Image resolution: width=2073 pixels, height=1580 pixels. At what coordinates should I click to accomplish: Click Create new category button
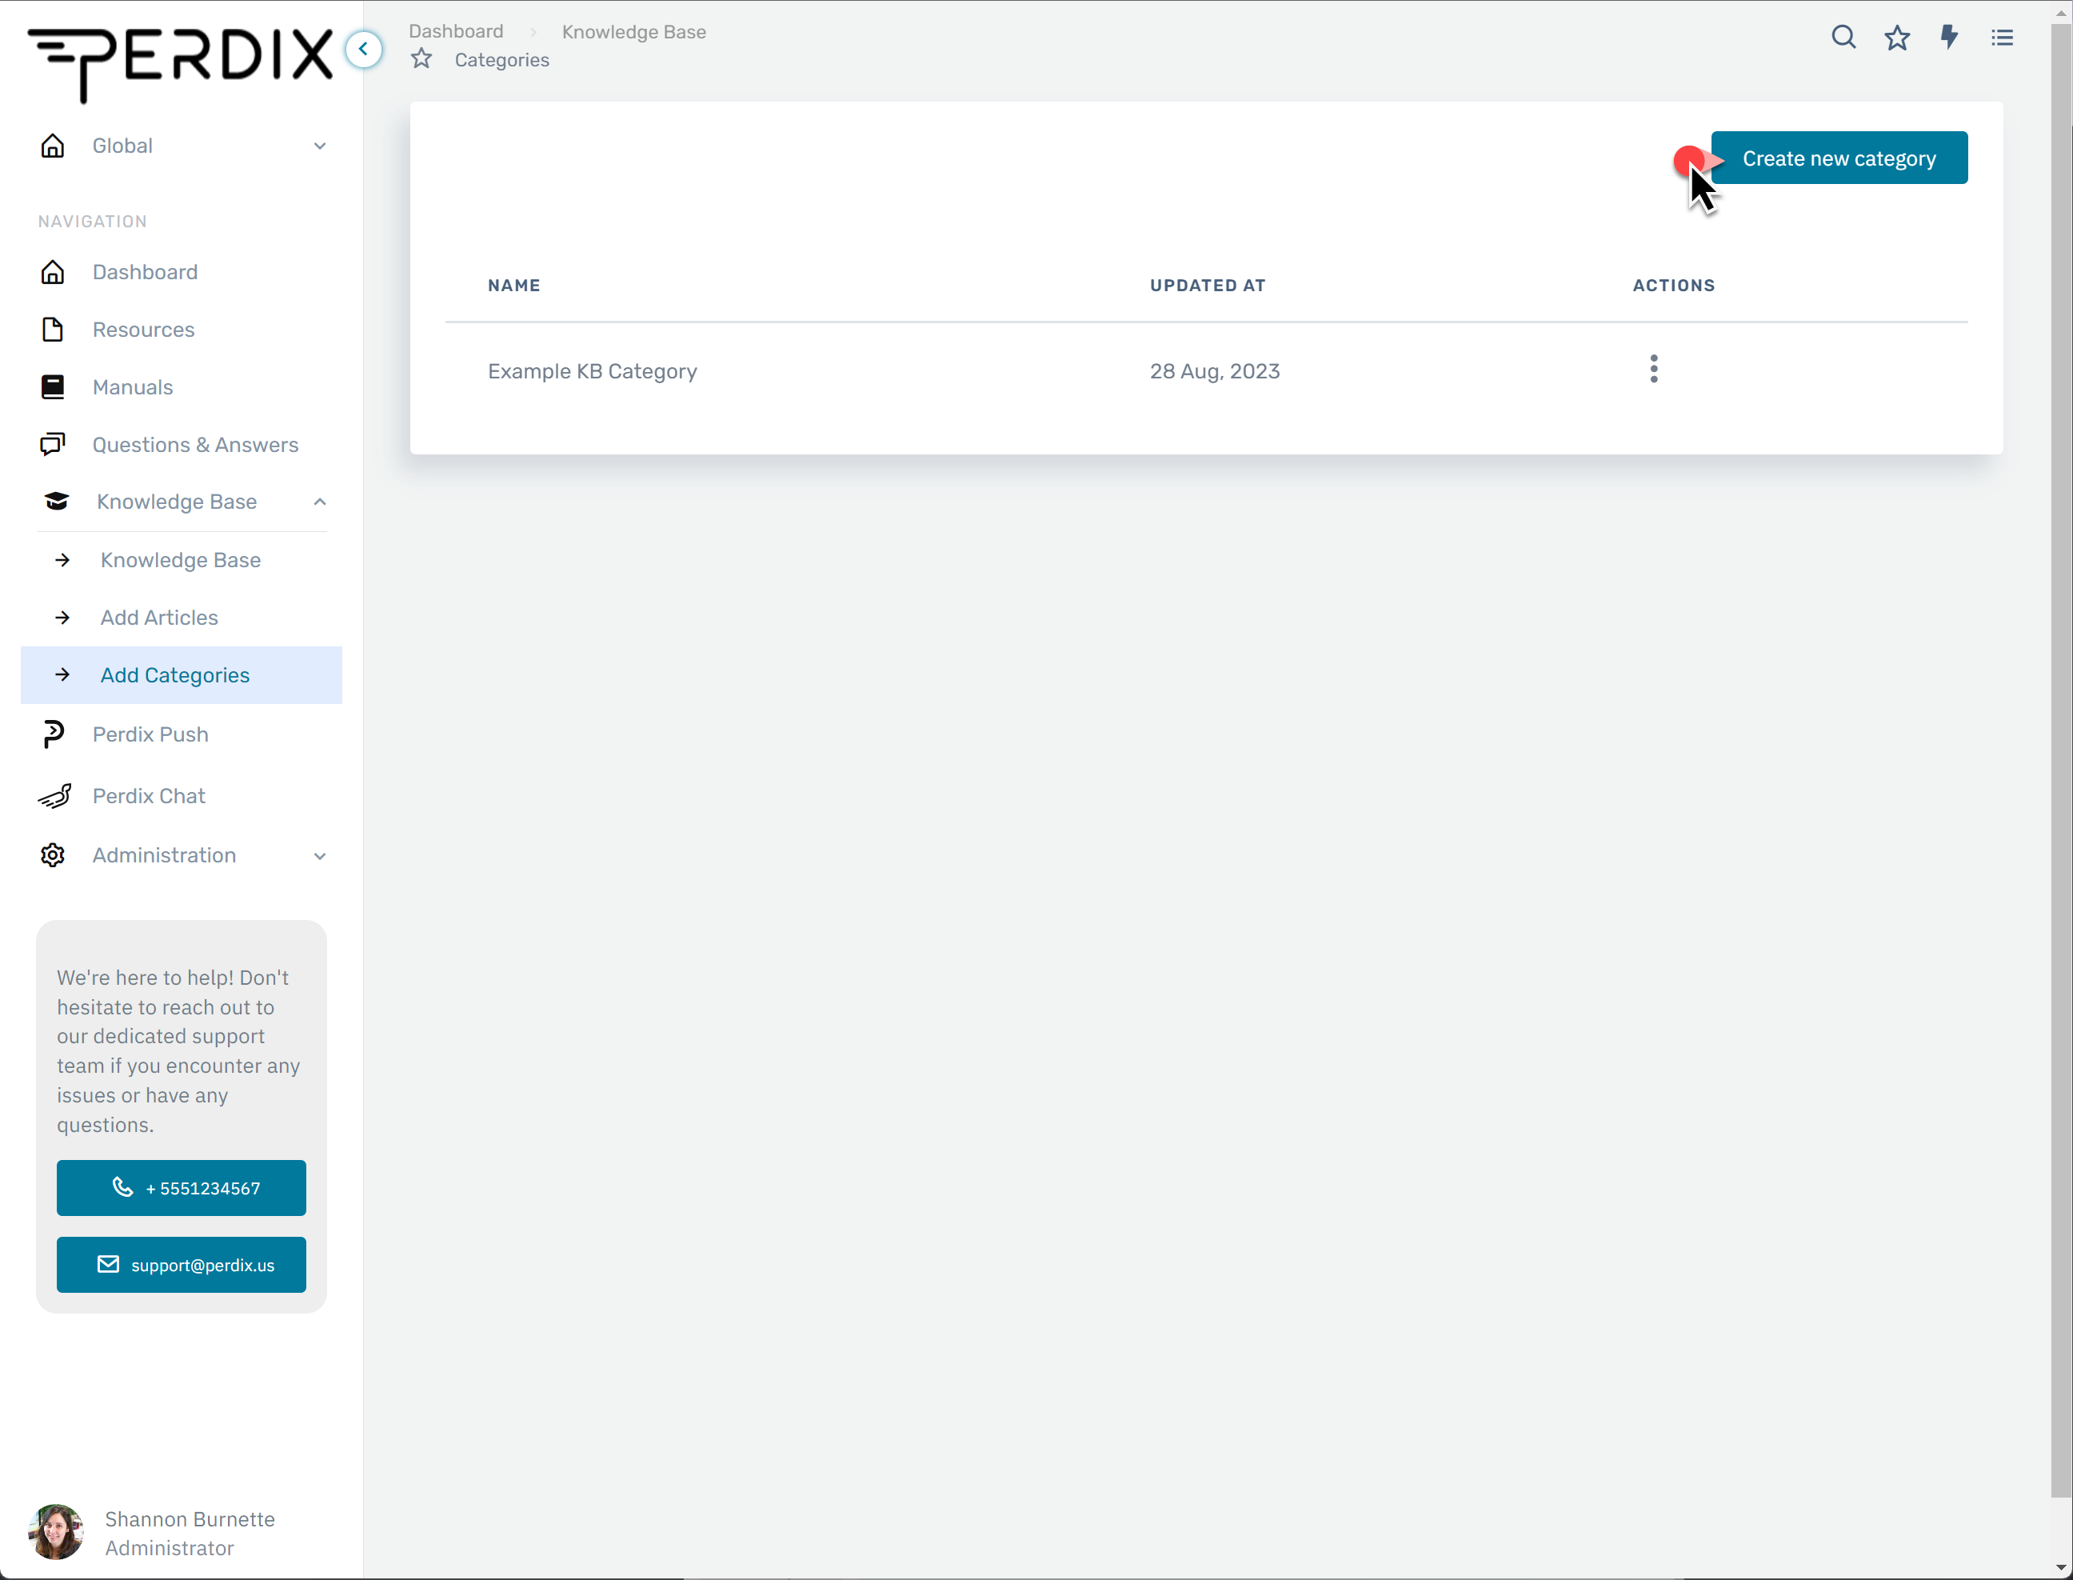click(x=1838, y=158)
